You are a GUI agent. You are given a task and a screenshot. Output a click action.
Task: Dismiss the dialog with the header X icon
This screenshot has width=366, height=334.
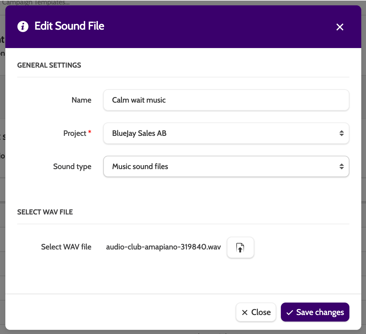point(340,27)
